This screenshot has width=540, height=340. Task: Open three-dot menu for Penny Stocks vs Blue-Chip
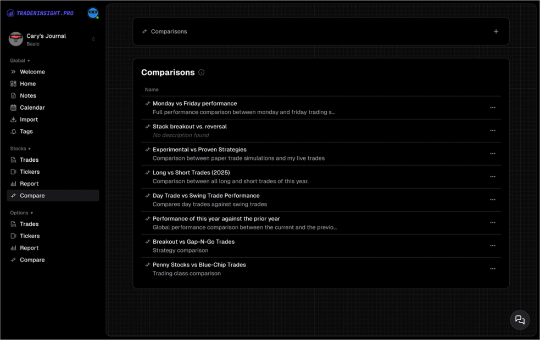(x=493, y=269)
